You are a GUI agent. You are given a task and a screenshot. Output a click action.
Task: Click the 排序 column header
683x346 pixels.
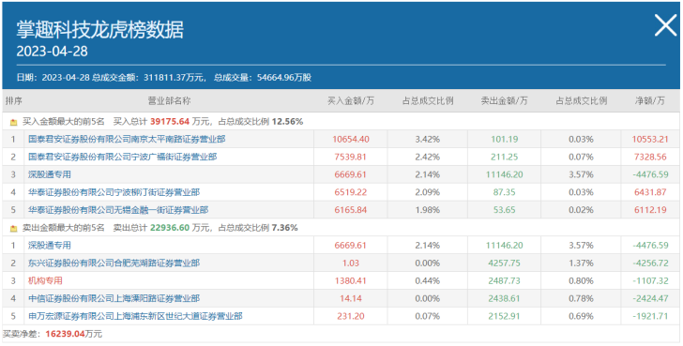click(x=13, y=101)
